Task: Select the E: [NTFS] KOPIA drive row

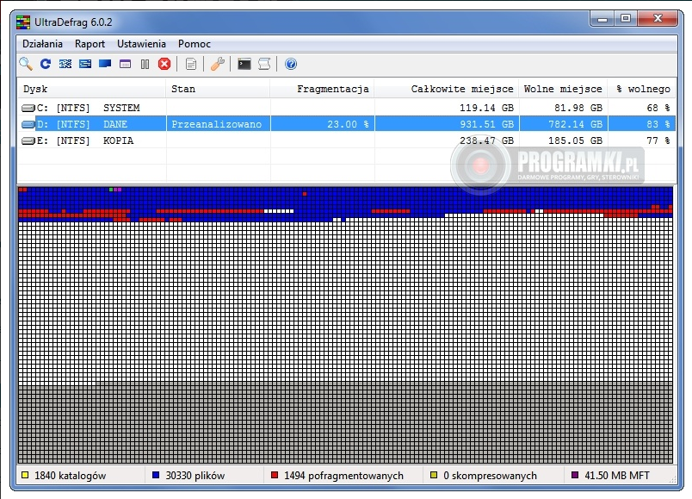Action: pyautogui.click(x=347, y=140)
